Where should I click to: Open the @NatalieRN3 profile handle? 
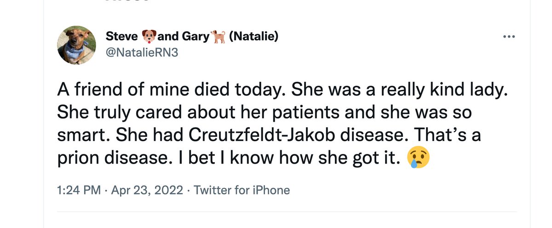point(142,53)
